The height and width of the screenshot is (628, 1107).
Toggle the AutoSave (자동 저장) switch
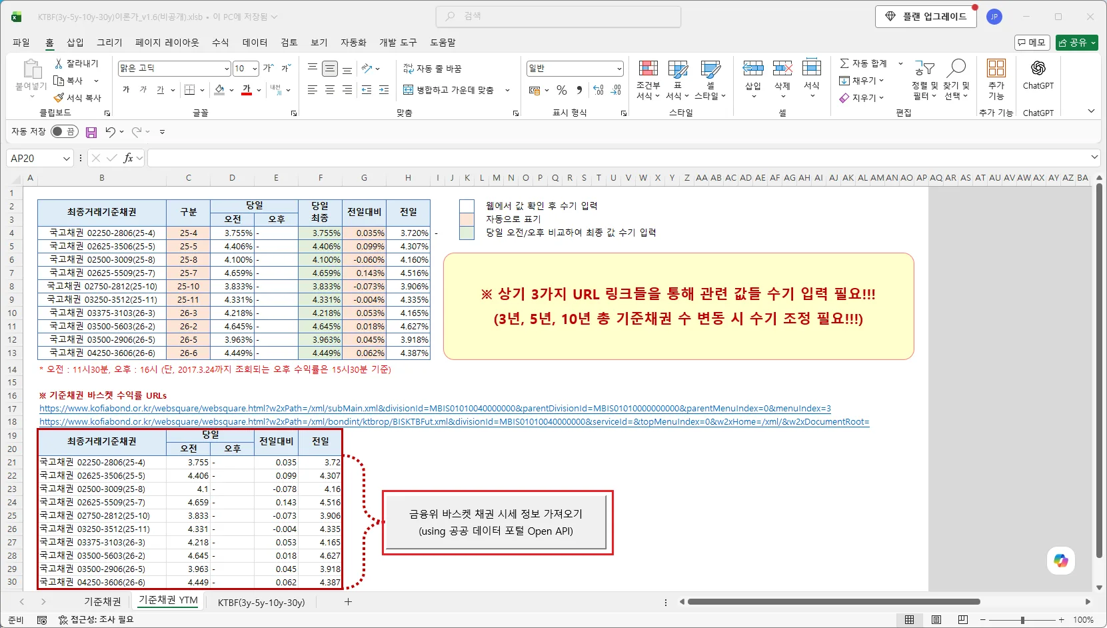tap(65, 132)
